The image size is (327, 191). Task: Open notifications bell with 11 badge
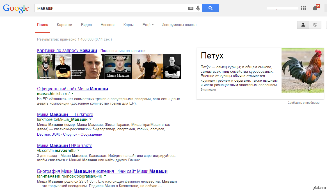315,8
